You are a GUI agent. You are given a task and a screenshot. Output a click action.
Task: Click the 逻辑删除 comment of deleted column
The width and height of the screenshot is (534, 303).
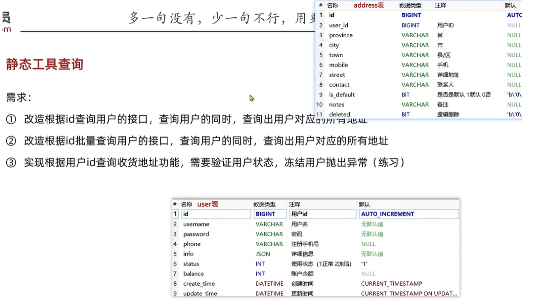[x=448, y=114]
